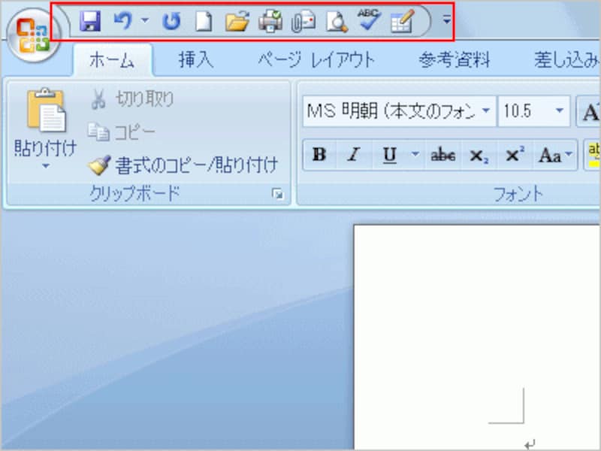The height and width of the screenshot is (451, 601).
Task: Click the text highlight color button
Action: 593,155
